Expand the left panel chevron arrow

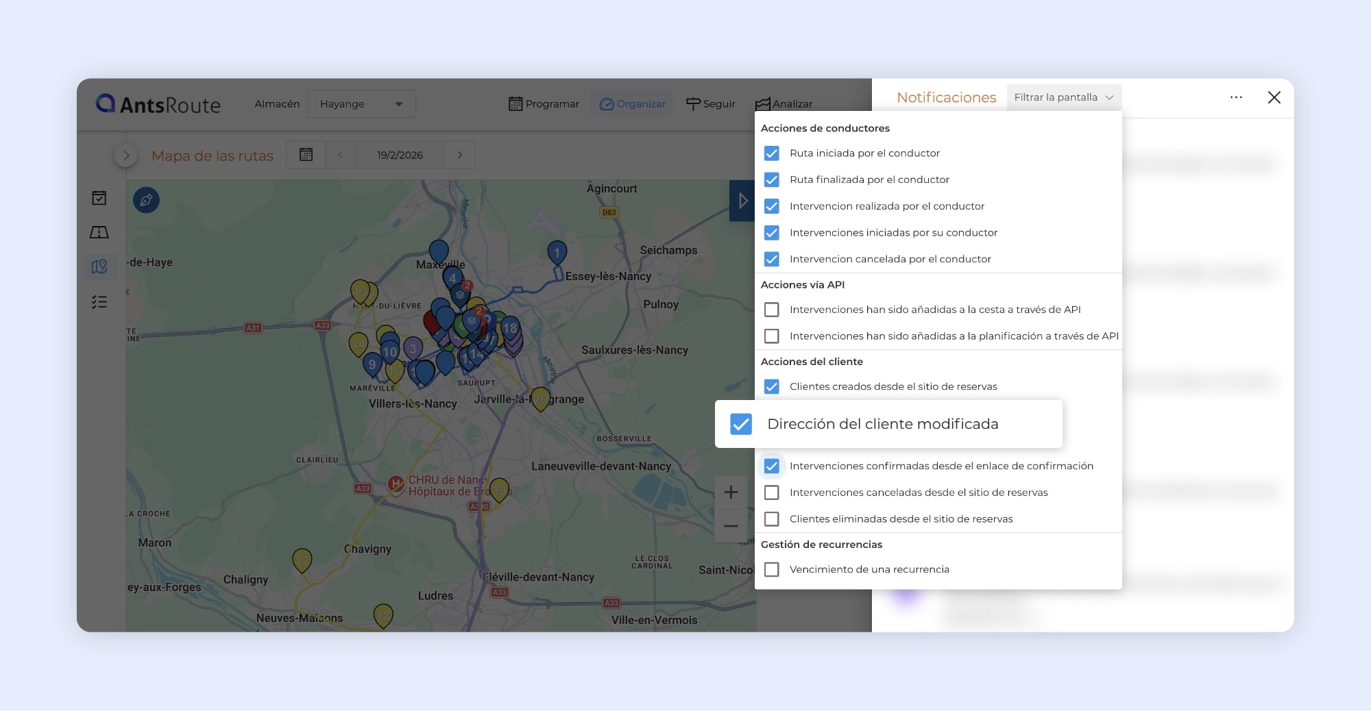pos(125,155)
